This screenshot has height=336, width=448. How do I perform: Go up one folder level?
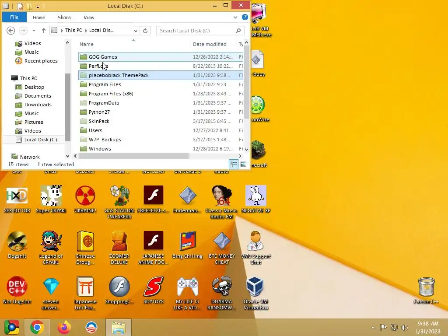[x=43, y=31]
